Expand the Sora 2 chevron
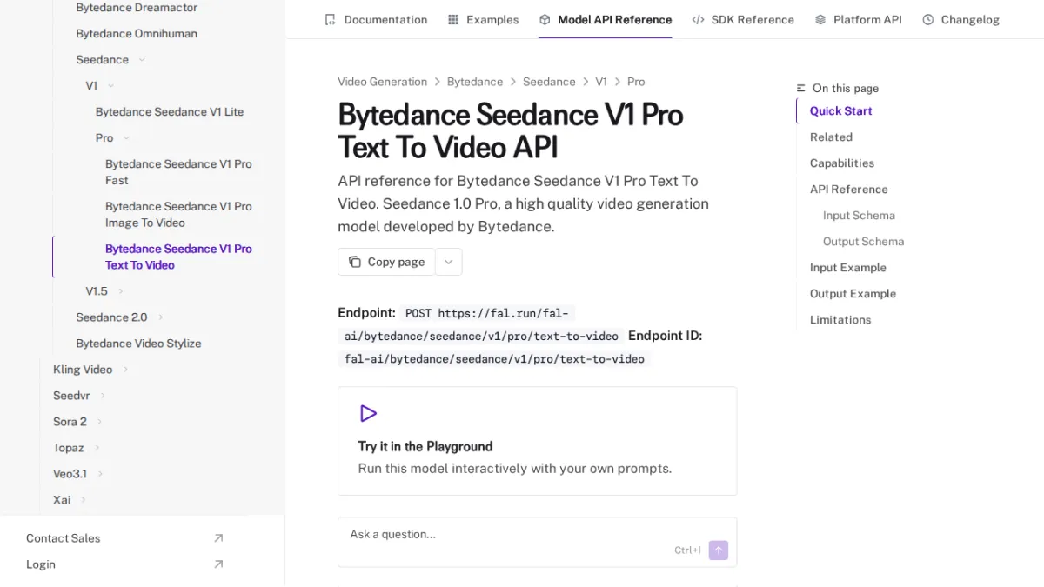The width and height of the screenshot is (1044, 587). (x=99, y=422)
